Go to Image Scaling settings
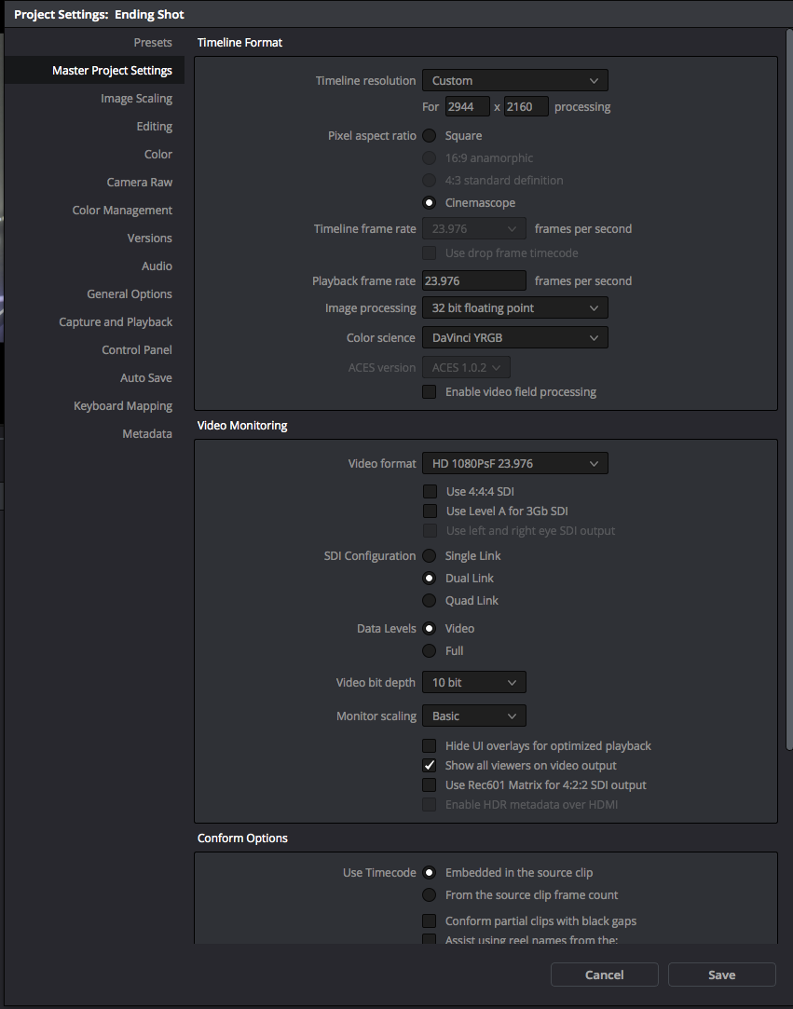Viewport: 793px width, 1009px height. point(136,99)
